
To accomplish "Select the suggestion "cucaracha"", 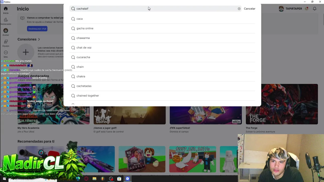I will tap(162, 57).
